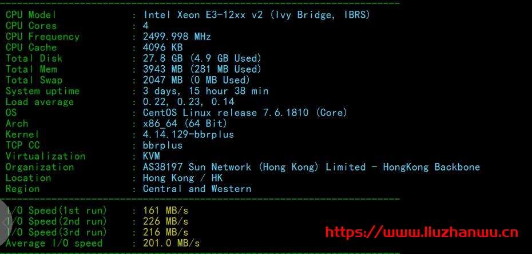Select the Load average values
The height and width of the screenshot is (254, 532).
click(x=188, y=102)
